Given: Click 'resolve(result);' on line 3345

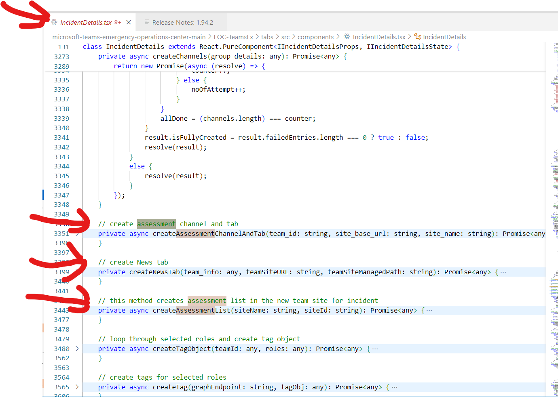Looking at the screenshot, I should (175, 176).
